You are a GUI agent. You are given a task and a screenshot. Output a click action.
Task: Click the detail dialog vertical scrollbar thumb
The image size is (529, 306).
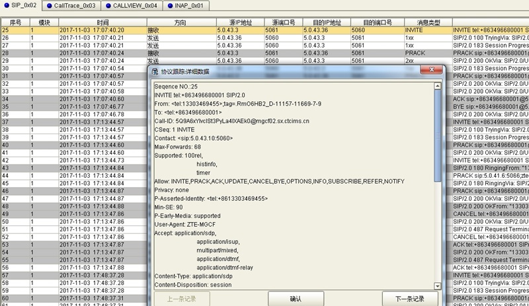438,136
